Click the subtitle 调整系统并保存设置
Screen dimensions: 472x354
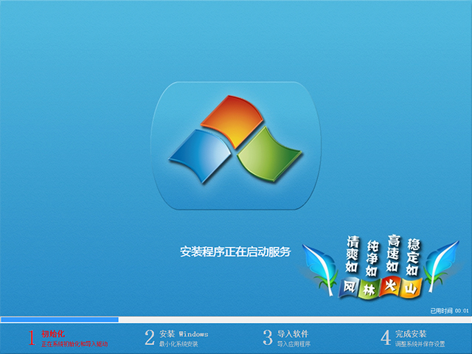(420, 344)
